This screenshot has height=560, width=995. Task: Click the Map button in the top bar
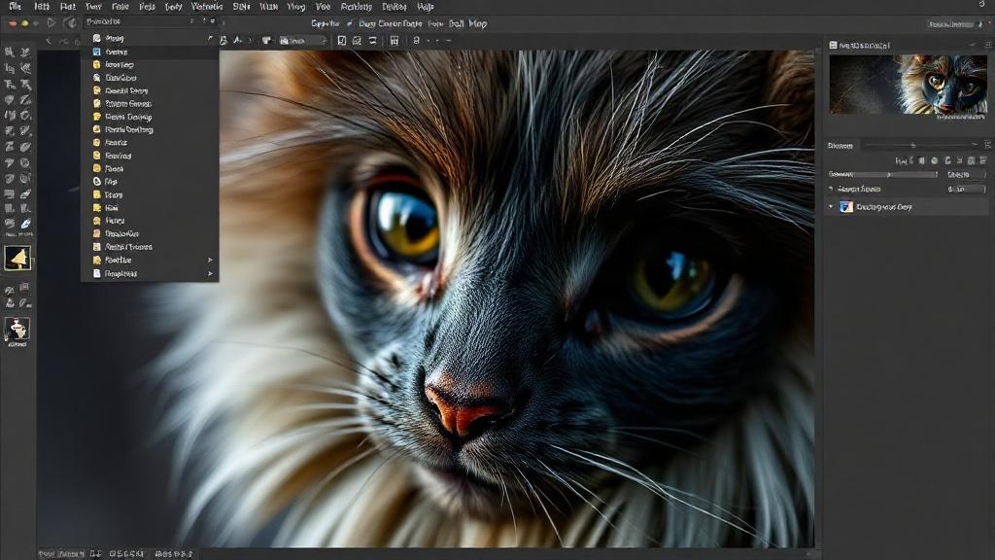coord(477,23)
